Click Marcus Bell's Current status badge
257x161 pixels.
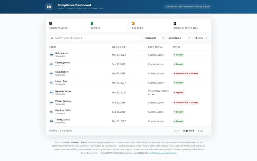(x=179, y=55)
